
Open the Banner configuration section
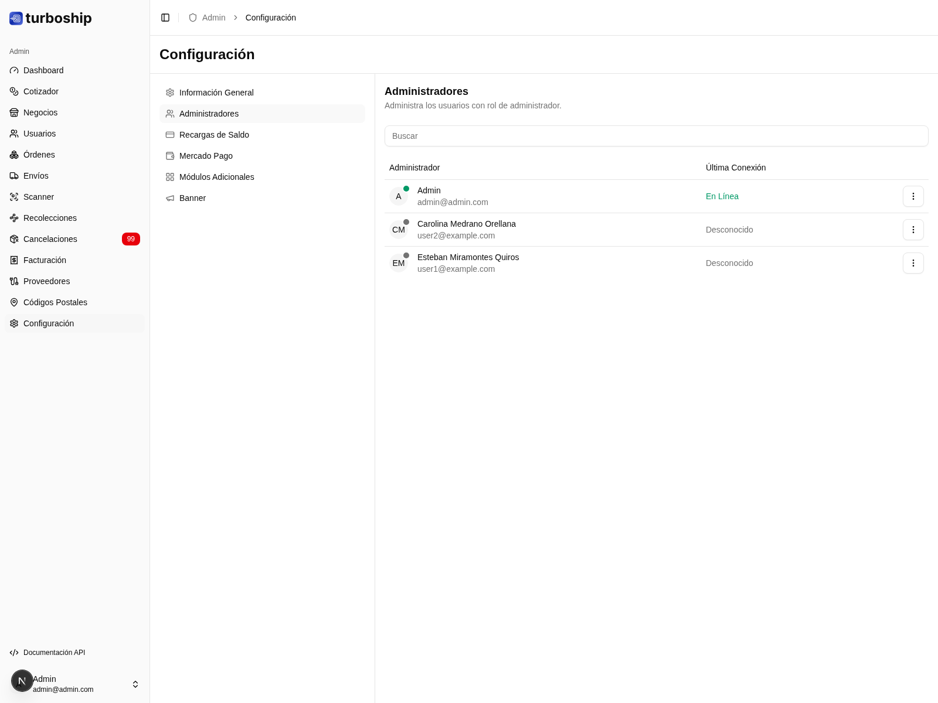pos(192,198)
